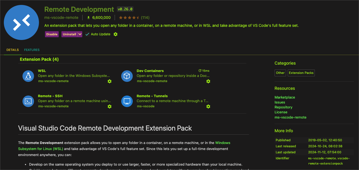Viewport: 359px width, 170px height.
Task: Click the Remote Development extension logo
Action: click(21, 22)
